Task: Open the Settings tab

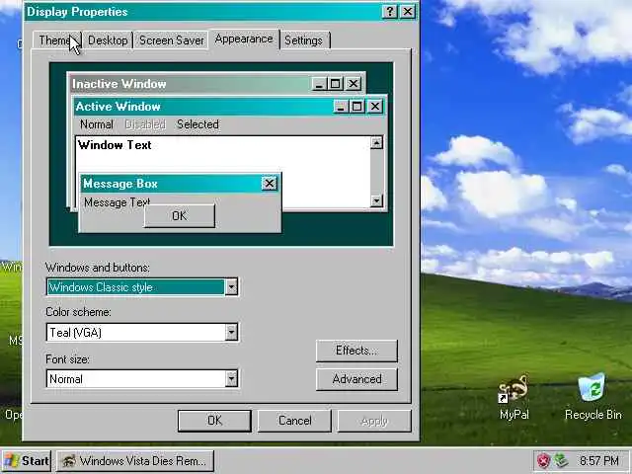Action: [x=304, y=40]
